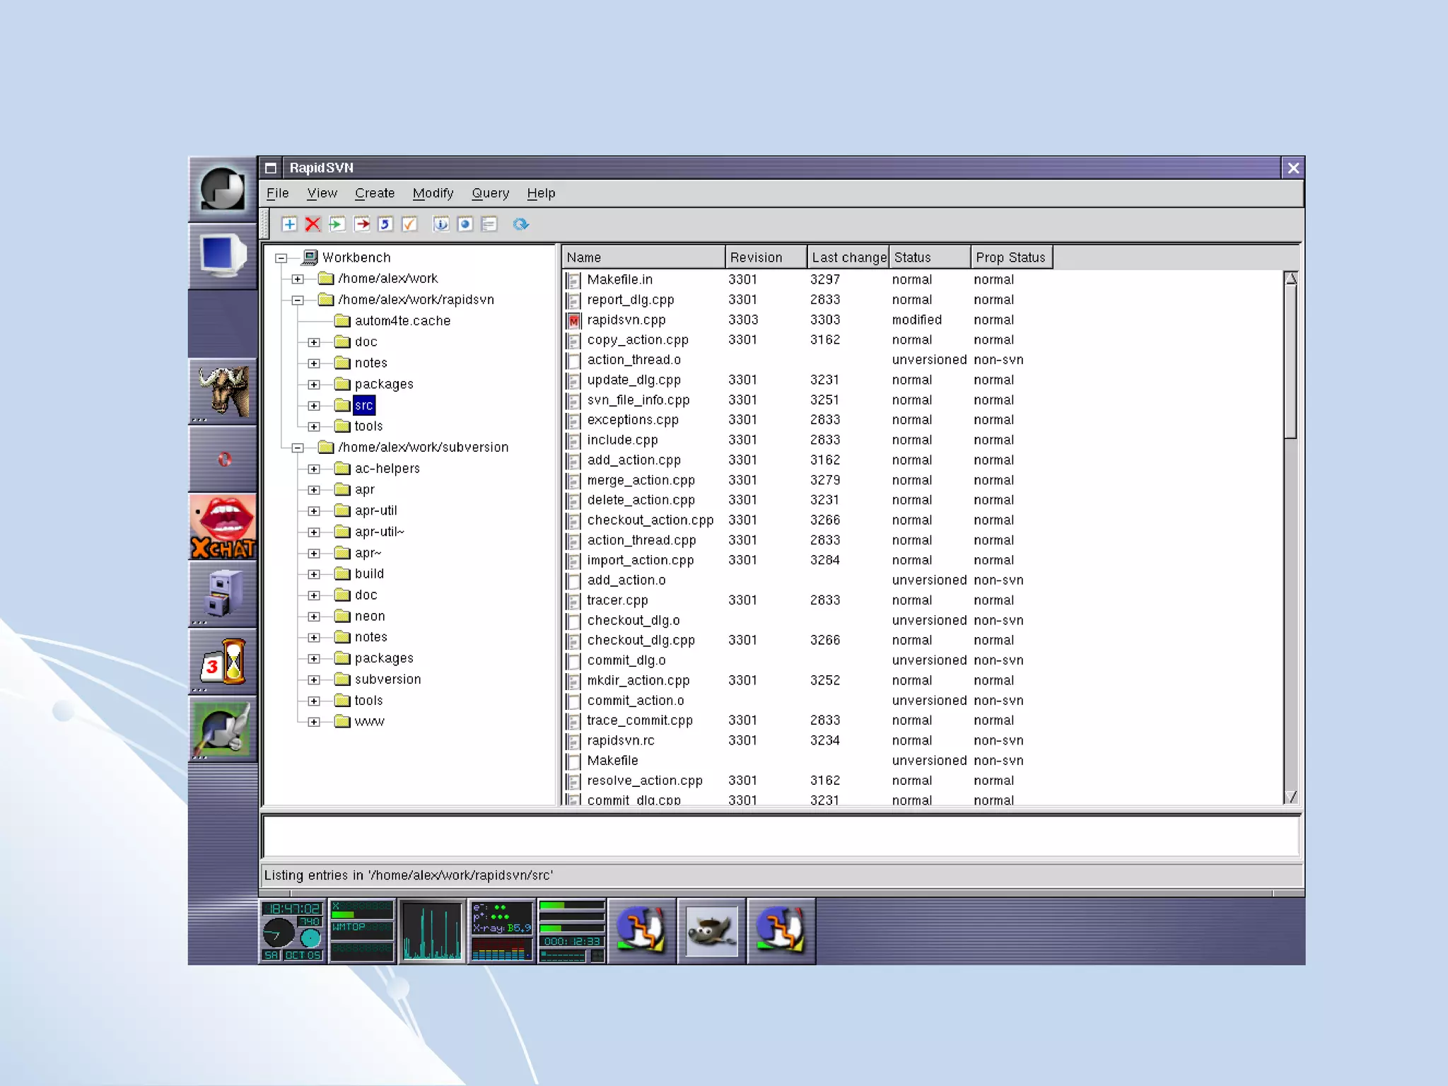
Task: Click the file list scrollbar down arrow
Action: click(x=1291, y=797)
